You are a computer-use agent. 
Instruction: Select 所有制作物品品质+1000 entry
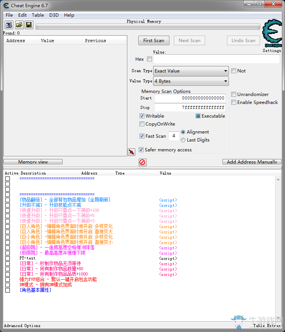pyautogui.click(x=54, y=274)
